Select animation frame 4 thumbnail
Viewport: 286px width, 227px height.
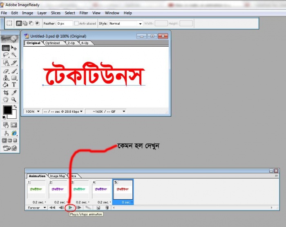tap(101, 189)
